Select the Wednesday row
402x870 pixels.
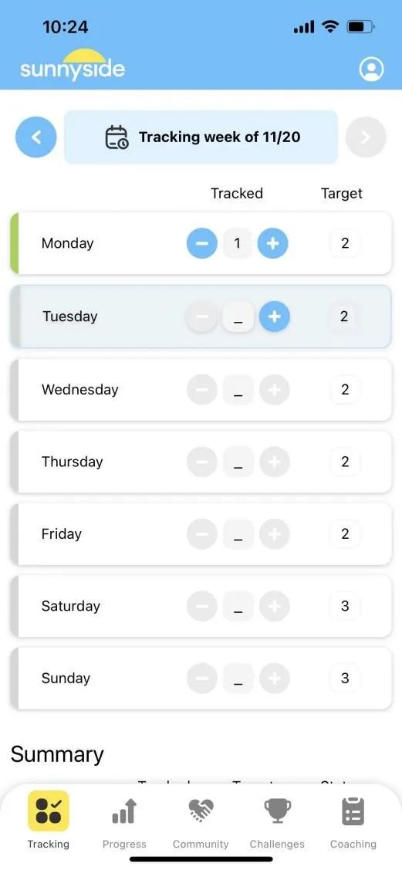point(201,390)
